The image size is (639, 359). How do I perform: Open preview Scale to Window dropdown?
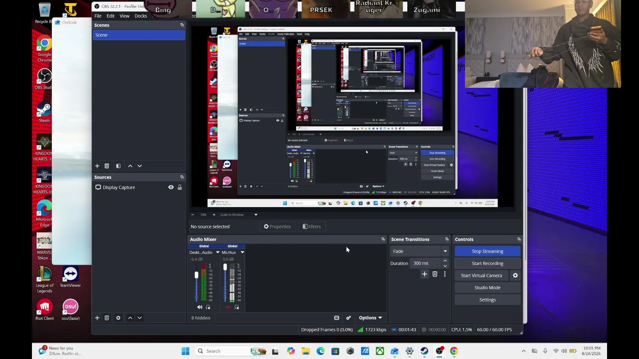point(239,215)
